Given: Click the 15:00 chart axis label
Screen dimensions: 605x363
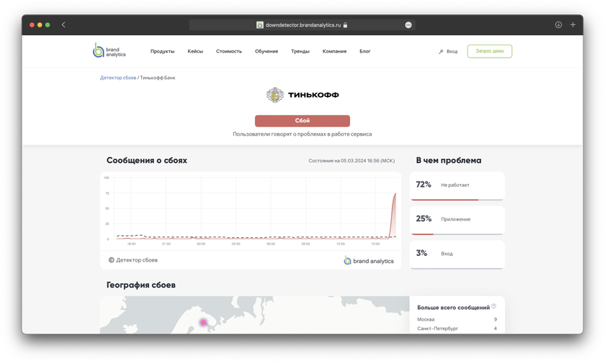Looking at the screenshot, I should (375, 244).
